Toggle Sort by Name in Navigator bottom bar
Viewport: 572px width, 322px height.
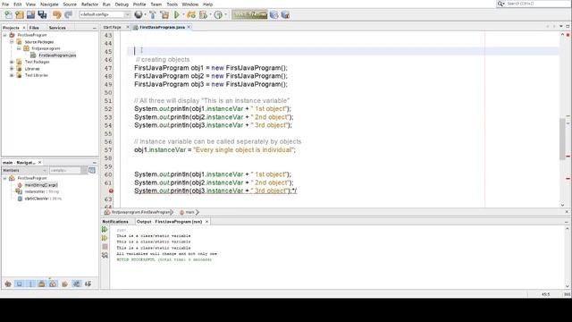[76, 284]
